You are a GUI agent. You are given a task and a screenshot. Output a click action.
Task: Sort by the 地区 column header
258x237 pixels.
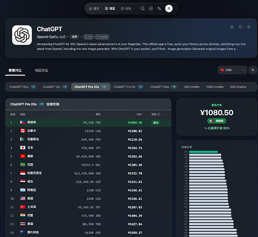coord(23,114)
